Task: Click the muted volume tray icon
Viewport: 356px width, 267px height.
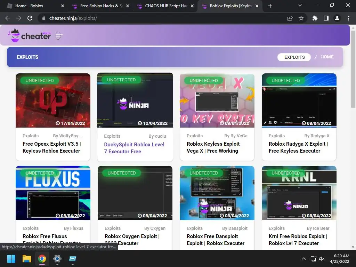Action: click(x=322, y=259)
